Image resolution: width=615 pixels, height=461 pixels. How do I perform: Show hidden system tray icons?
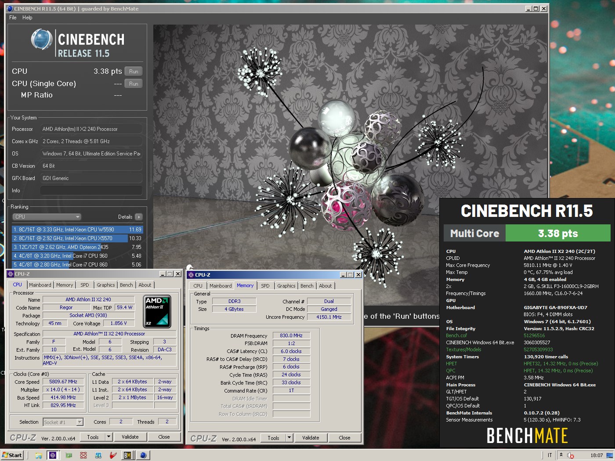(x=561, y=455)
